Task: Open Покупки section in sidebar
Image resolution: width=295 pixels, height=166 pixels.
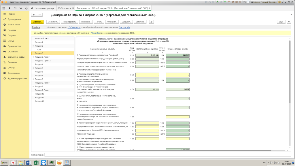Action: pos(12,35)
